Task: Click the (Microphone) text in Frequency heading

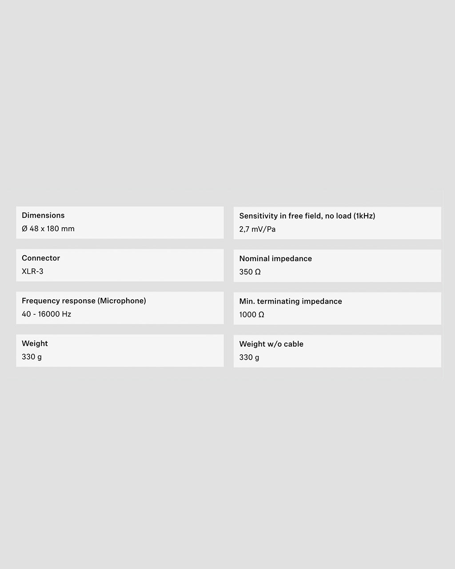Action: [x=122, y=301]
